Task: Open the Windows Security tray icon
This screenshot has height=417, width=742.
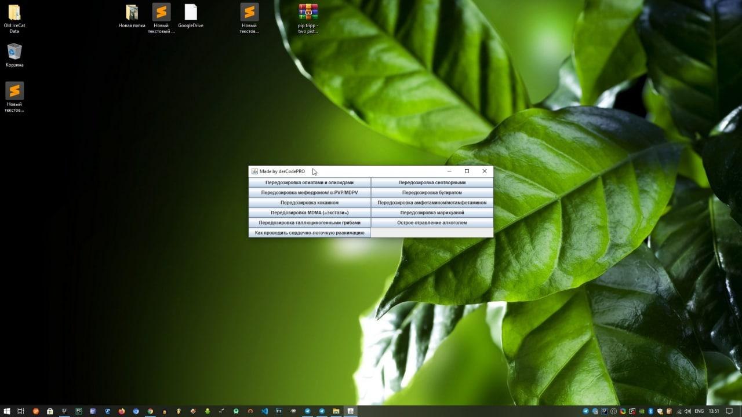Action: click(660, 411)
